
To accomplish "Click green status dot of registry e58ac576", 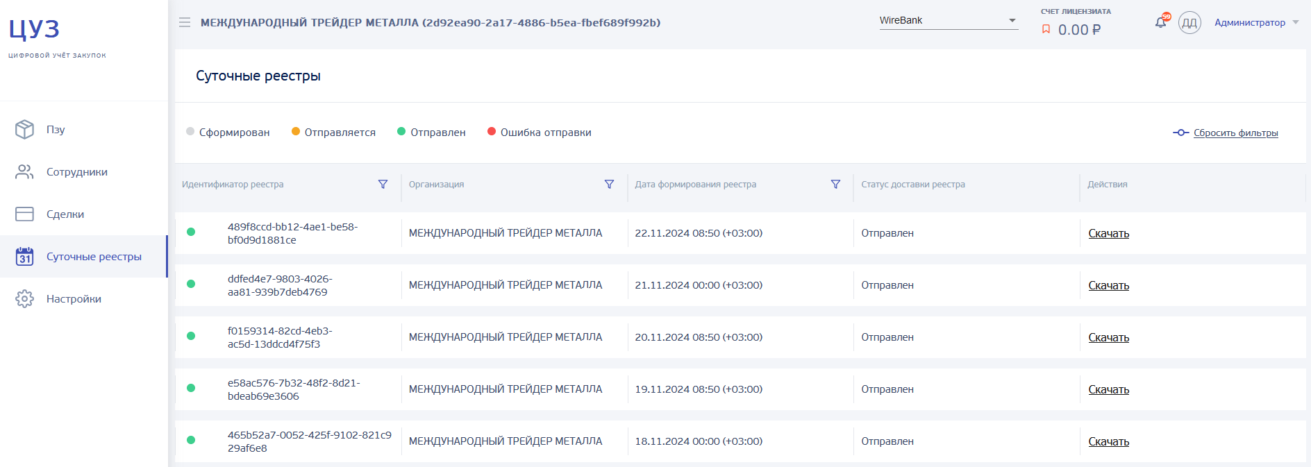I will click(191, 388).
